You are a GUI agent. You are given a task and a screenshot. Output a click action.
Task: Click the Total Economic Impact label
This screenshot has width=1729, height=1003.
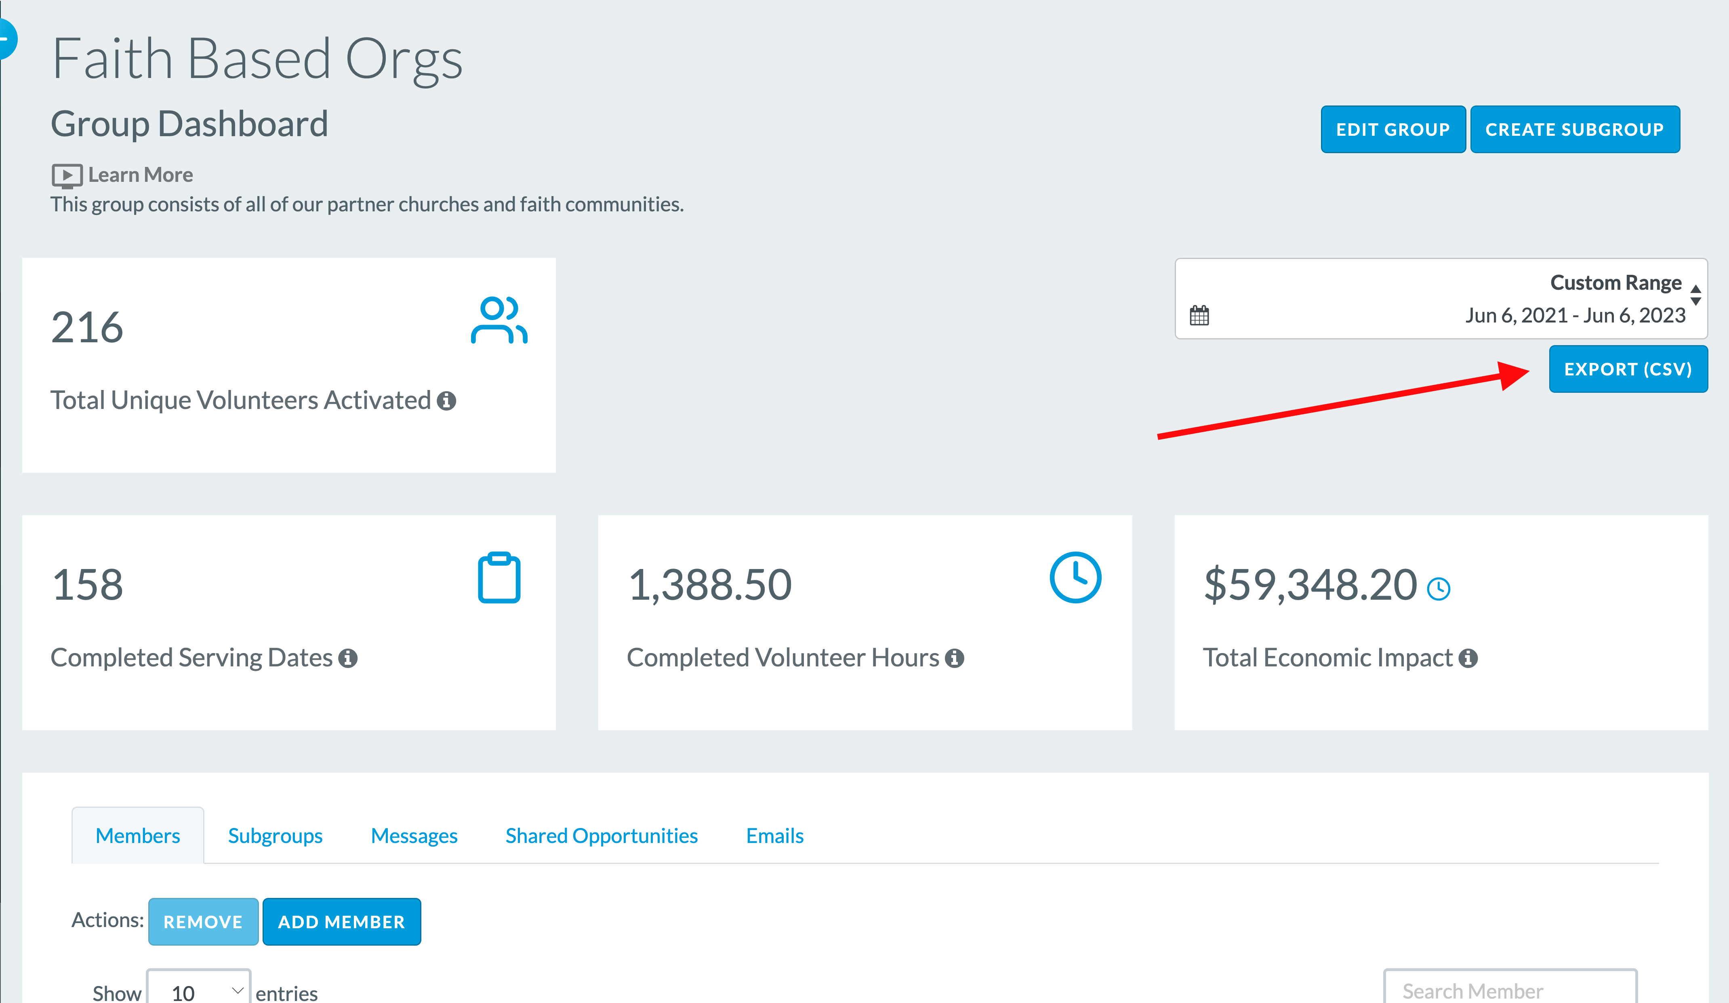[x=1327, y=657]
